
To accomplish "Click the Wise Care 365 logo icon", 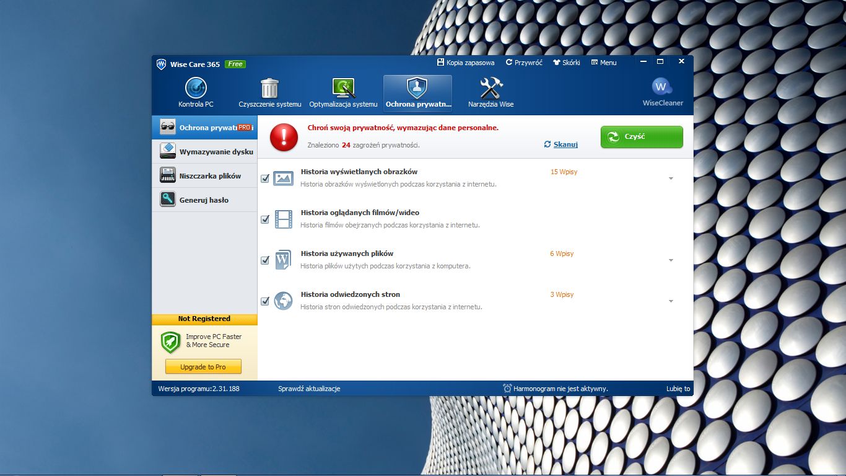I will coord(161,64).
